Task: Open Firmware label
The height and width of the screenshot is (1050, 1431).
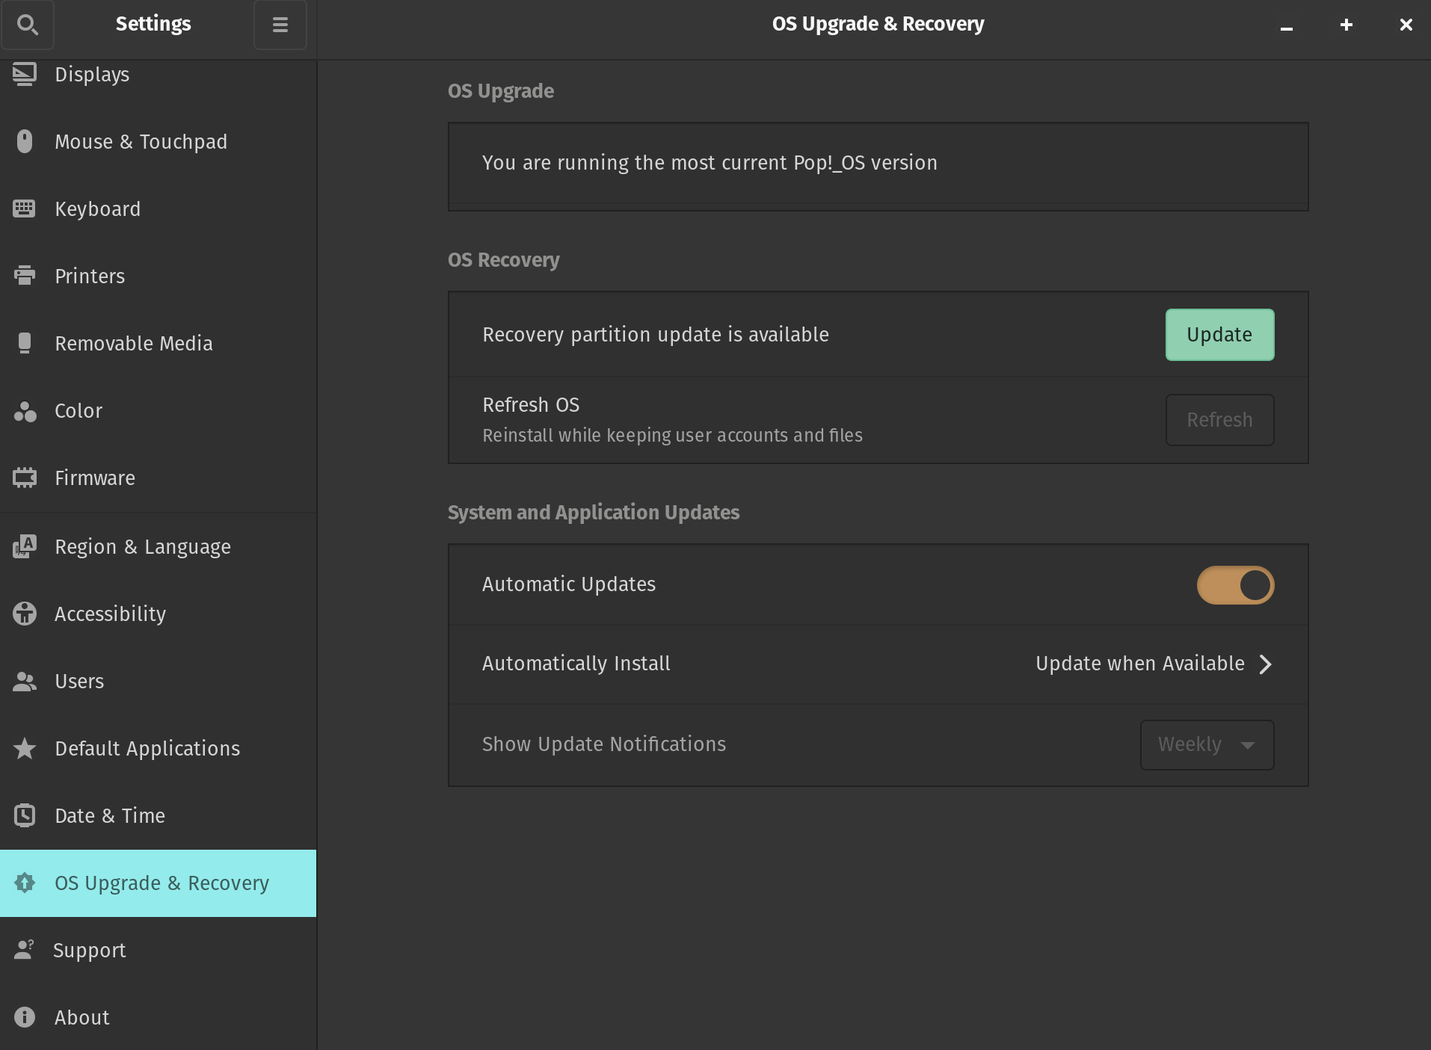Action: click(95, 478)
